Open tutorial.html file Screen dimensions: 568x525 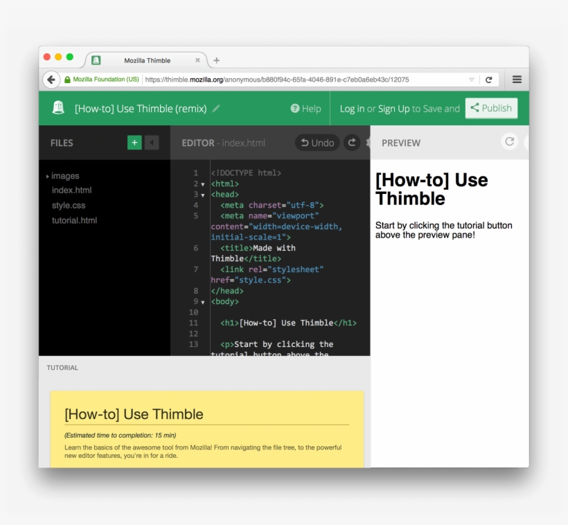[x=74, y=220]
